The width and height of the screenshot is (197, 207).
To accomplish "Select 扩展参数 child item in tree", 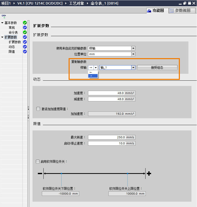I will coord(15,42).
